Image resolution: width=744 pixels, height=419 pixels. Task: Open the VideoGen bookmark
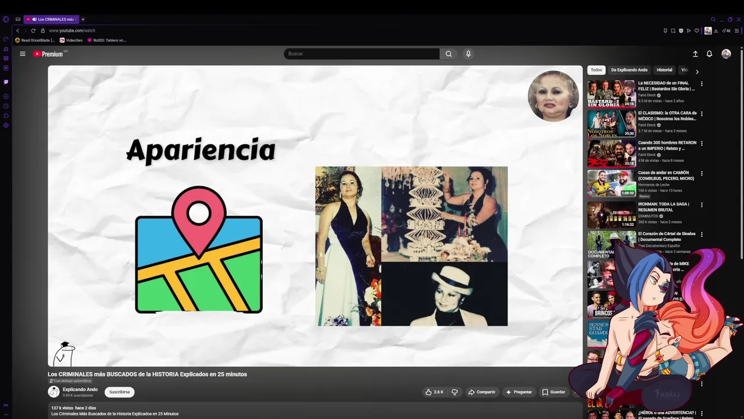[71, 40]
